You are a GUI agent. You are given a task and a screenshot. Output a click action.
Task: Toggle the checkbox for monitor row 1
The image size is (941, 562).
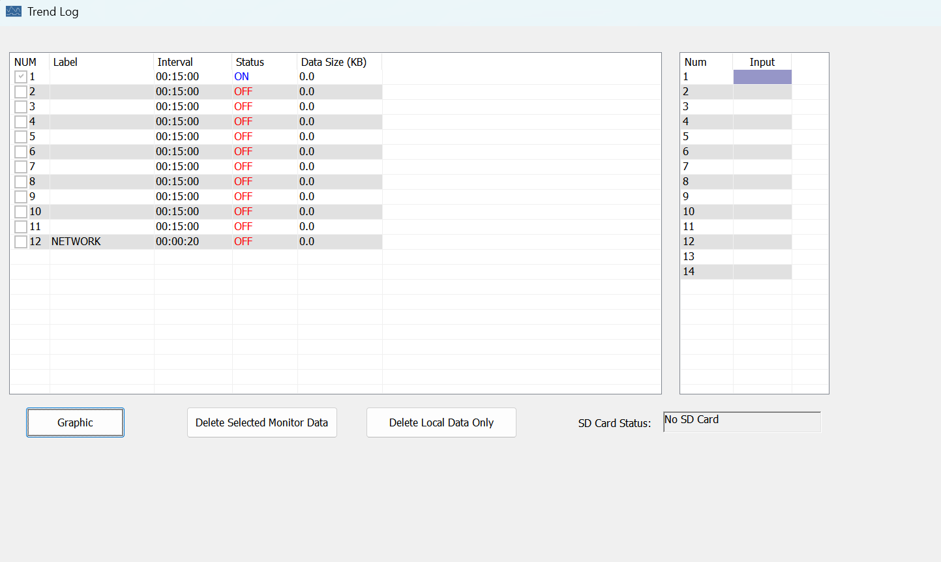pos(21,77)
